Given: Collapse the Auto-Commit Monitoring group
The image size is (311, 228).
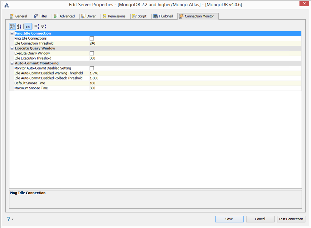Looking at the screenshot, I should click(x=12, y=63).
